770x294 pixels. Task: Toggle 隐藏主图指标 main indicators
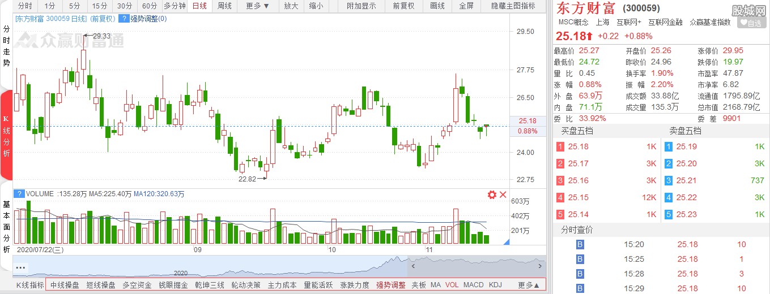pos(513,6)
